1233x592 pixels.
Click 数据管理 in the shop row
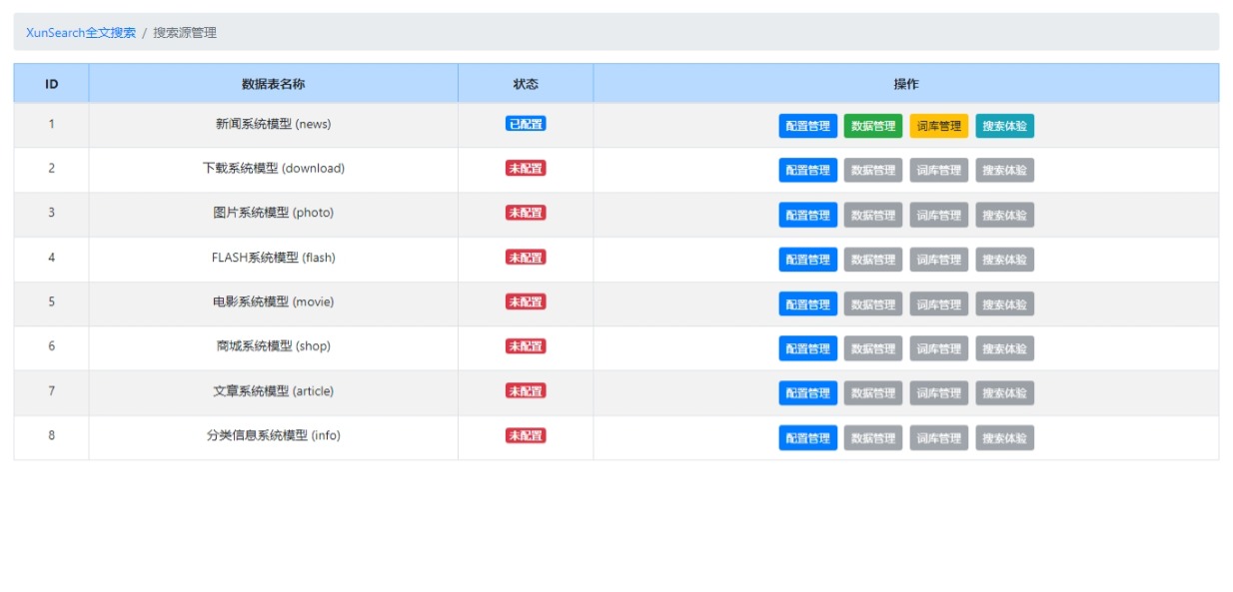[x=873, y=348]
